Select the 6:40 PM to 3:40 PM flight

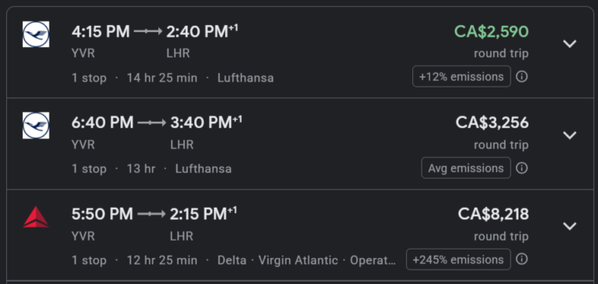click(x=299, y=144)
